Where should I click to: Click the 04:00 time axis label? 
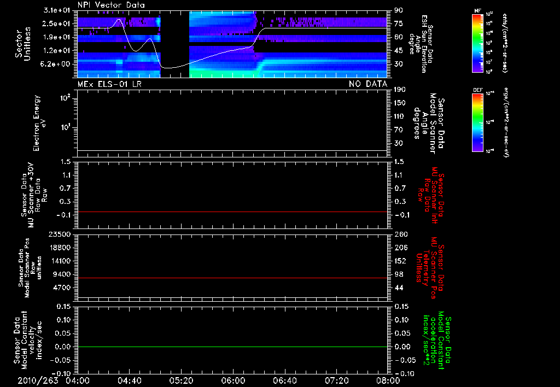coord(78,380)
